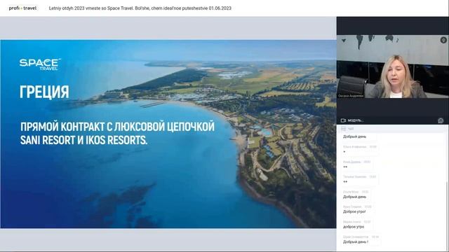Click the speaker name label on video

(351, 96)
